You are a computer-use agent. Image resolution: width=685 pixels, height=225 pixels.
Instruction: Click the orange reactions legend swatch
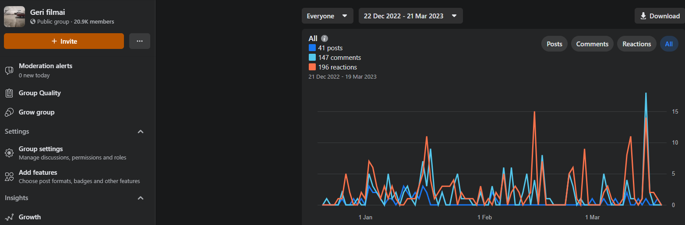(312, 67)
